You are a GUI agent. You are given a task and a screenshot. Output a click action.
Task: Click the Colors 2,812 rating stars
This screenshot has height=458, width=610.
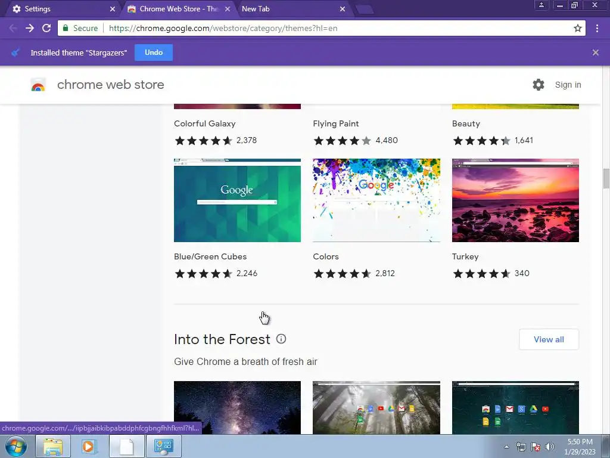(342, 273)
